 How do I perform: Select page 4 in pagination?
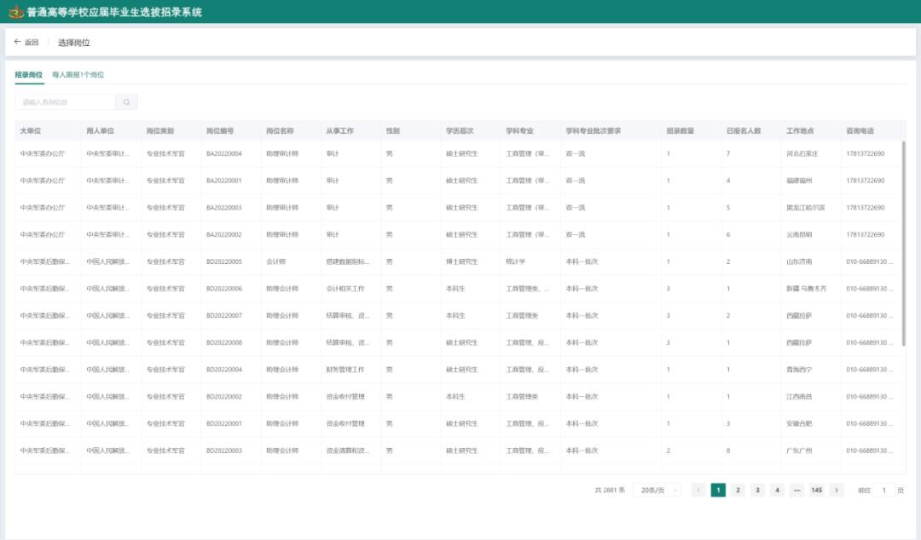777,490
